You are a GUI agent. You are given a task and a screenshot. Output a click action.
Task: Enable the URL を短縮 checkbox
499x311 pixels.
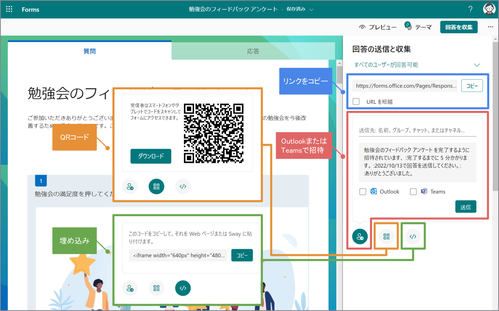(356, 101)
